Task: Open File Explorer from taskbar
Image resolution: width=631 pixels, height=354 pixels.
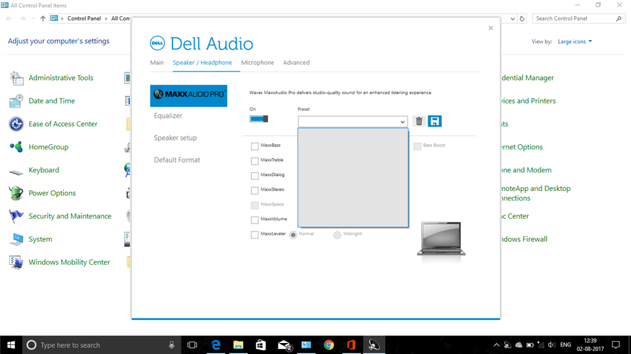Action: 238,345
